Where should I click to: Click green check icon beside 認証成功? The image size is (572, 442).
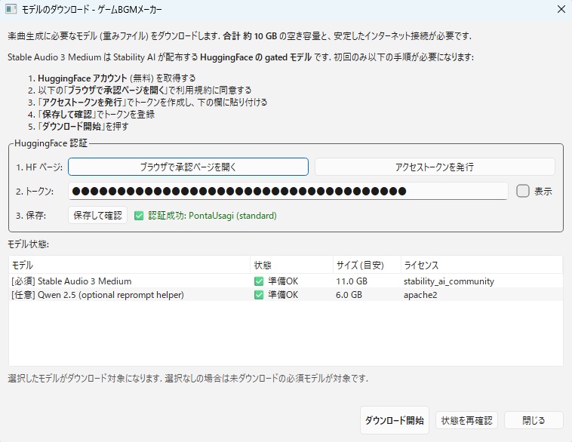click(139, 216)
